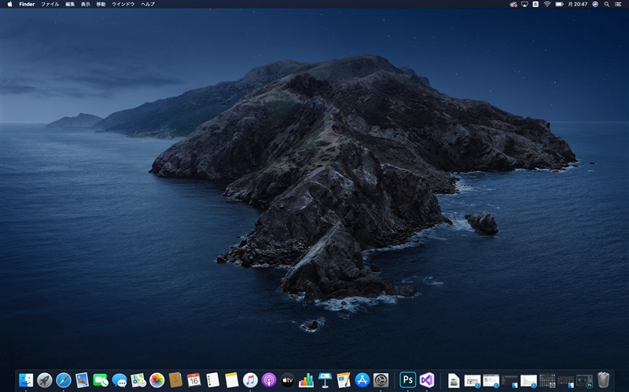The image size is (629, 392).
Task: Show battery status menu
Action: pos(559,4)
